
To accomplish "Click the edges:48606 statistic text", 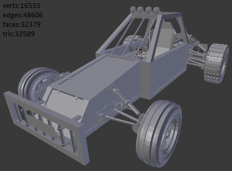I will tap(23, 15).
